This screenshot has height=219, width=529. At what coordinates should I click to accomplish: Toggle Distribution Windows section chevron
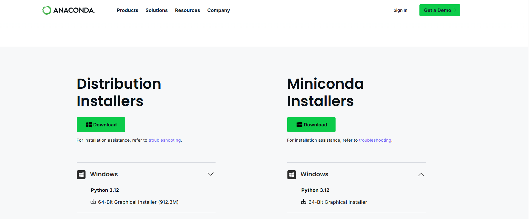[211, 174]
